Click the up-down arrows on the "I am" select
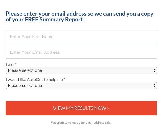160x131 pixels. [x=155, y=70]
